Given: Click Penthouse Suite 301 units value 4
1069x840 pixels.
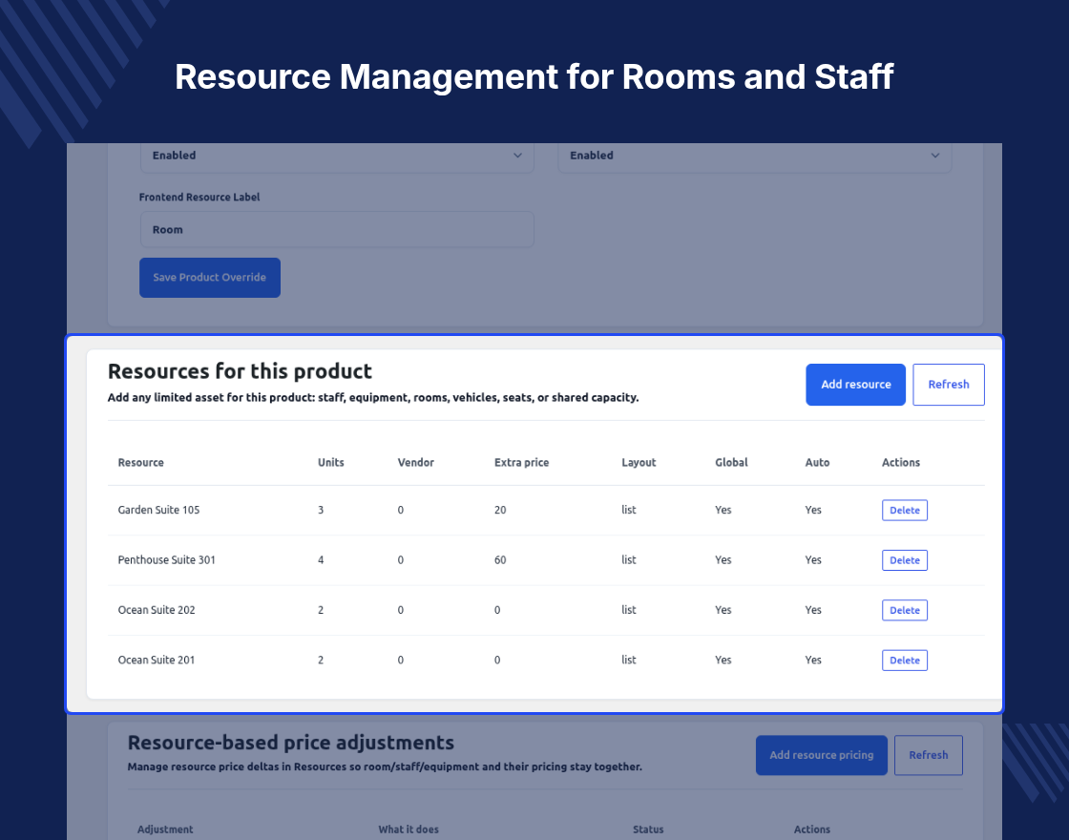Looking at the screenshot, I should point(321,559).
